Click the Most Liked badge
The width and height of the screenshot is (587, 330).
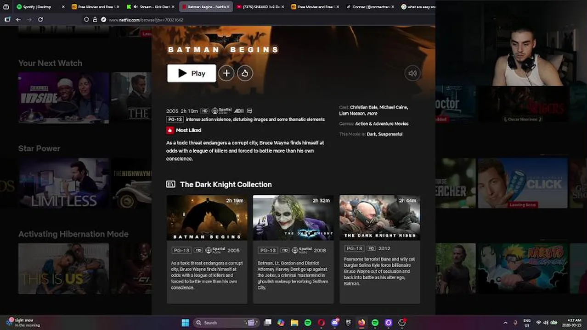(x=184, y=130)
